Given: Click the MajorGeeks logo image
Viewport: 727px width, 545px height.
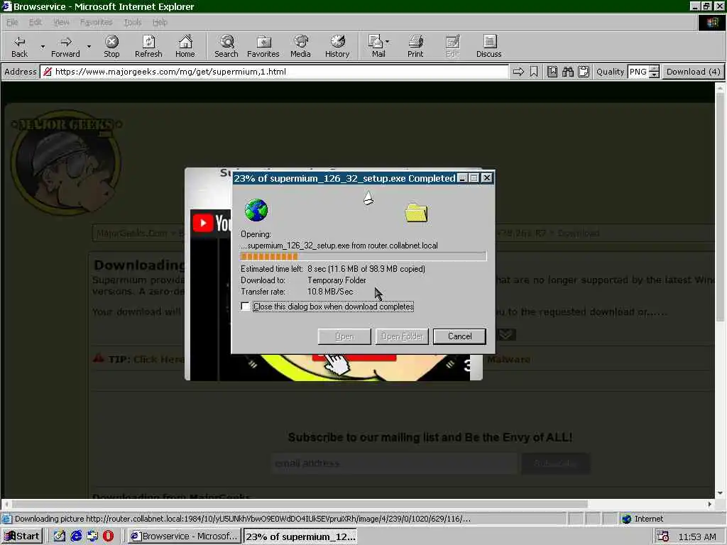Looking at the screenshot, I should pyautogui.click(x=66, y=162).
